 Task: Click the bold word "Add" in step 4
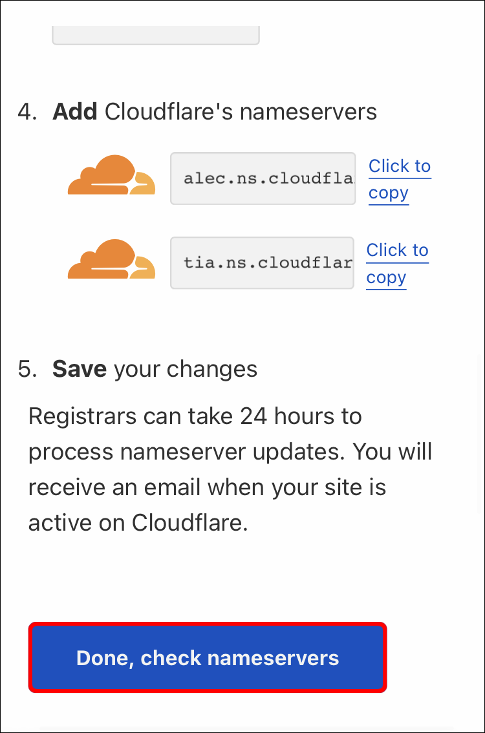tap(74, 112)
